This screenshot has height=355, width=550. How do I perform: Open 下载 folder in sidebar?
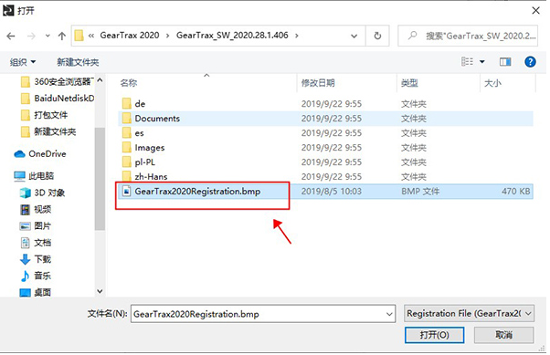click(36, 259)
